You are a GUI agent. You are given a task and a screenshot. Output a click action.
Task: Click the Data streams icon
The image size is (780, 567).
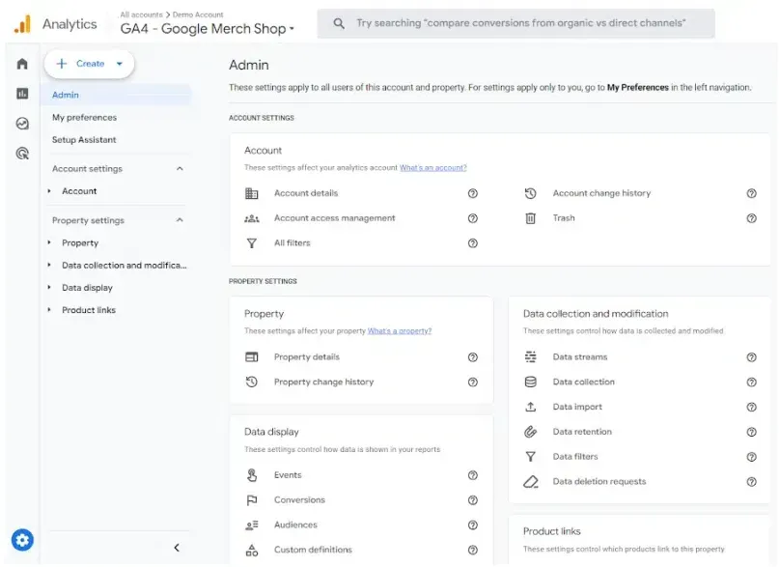[x=530, y=357]
